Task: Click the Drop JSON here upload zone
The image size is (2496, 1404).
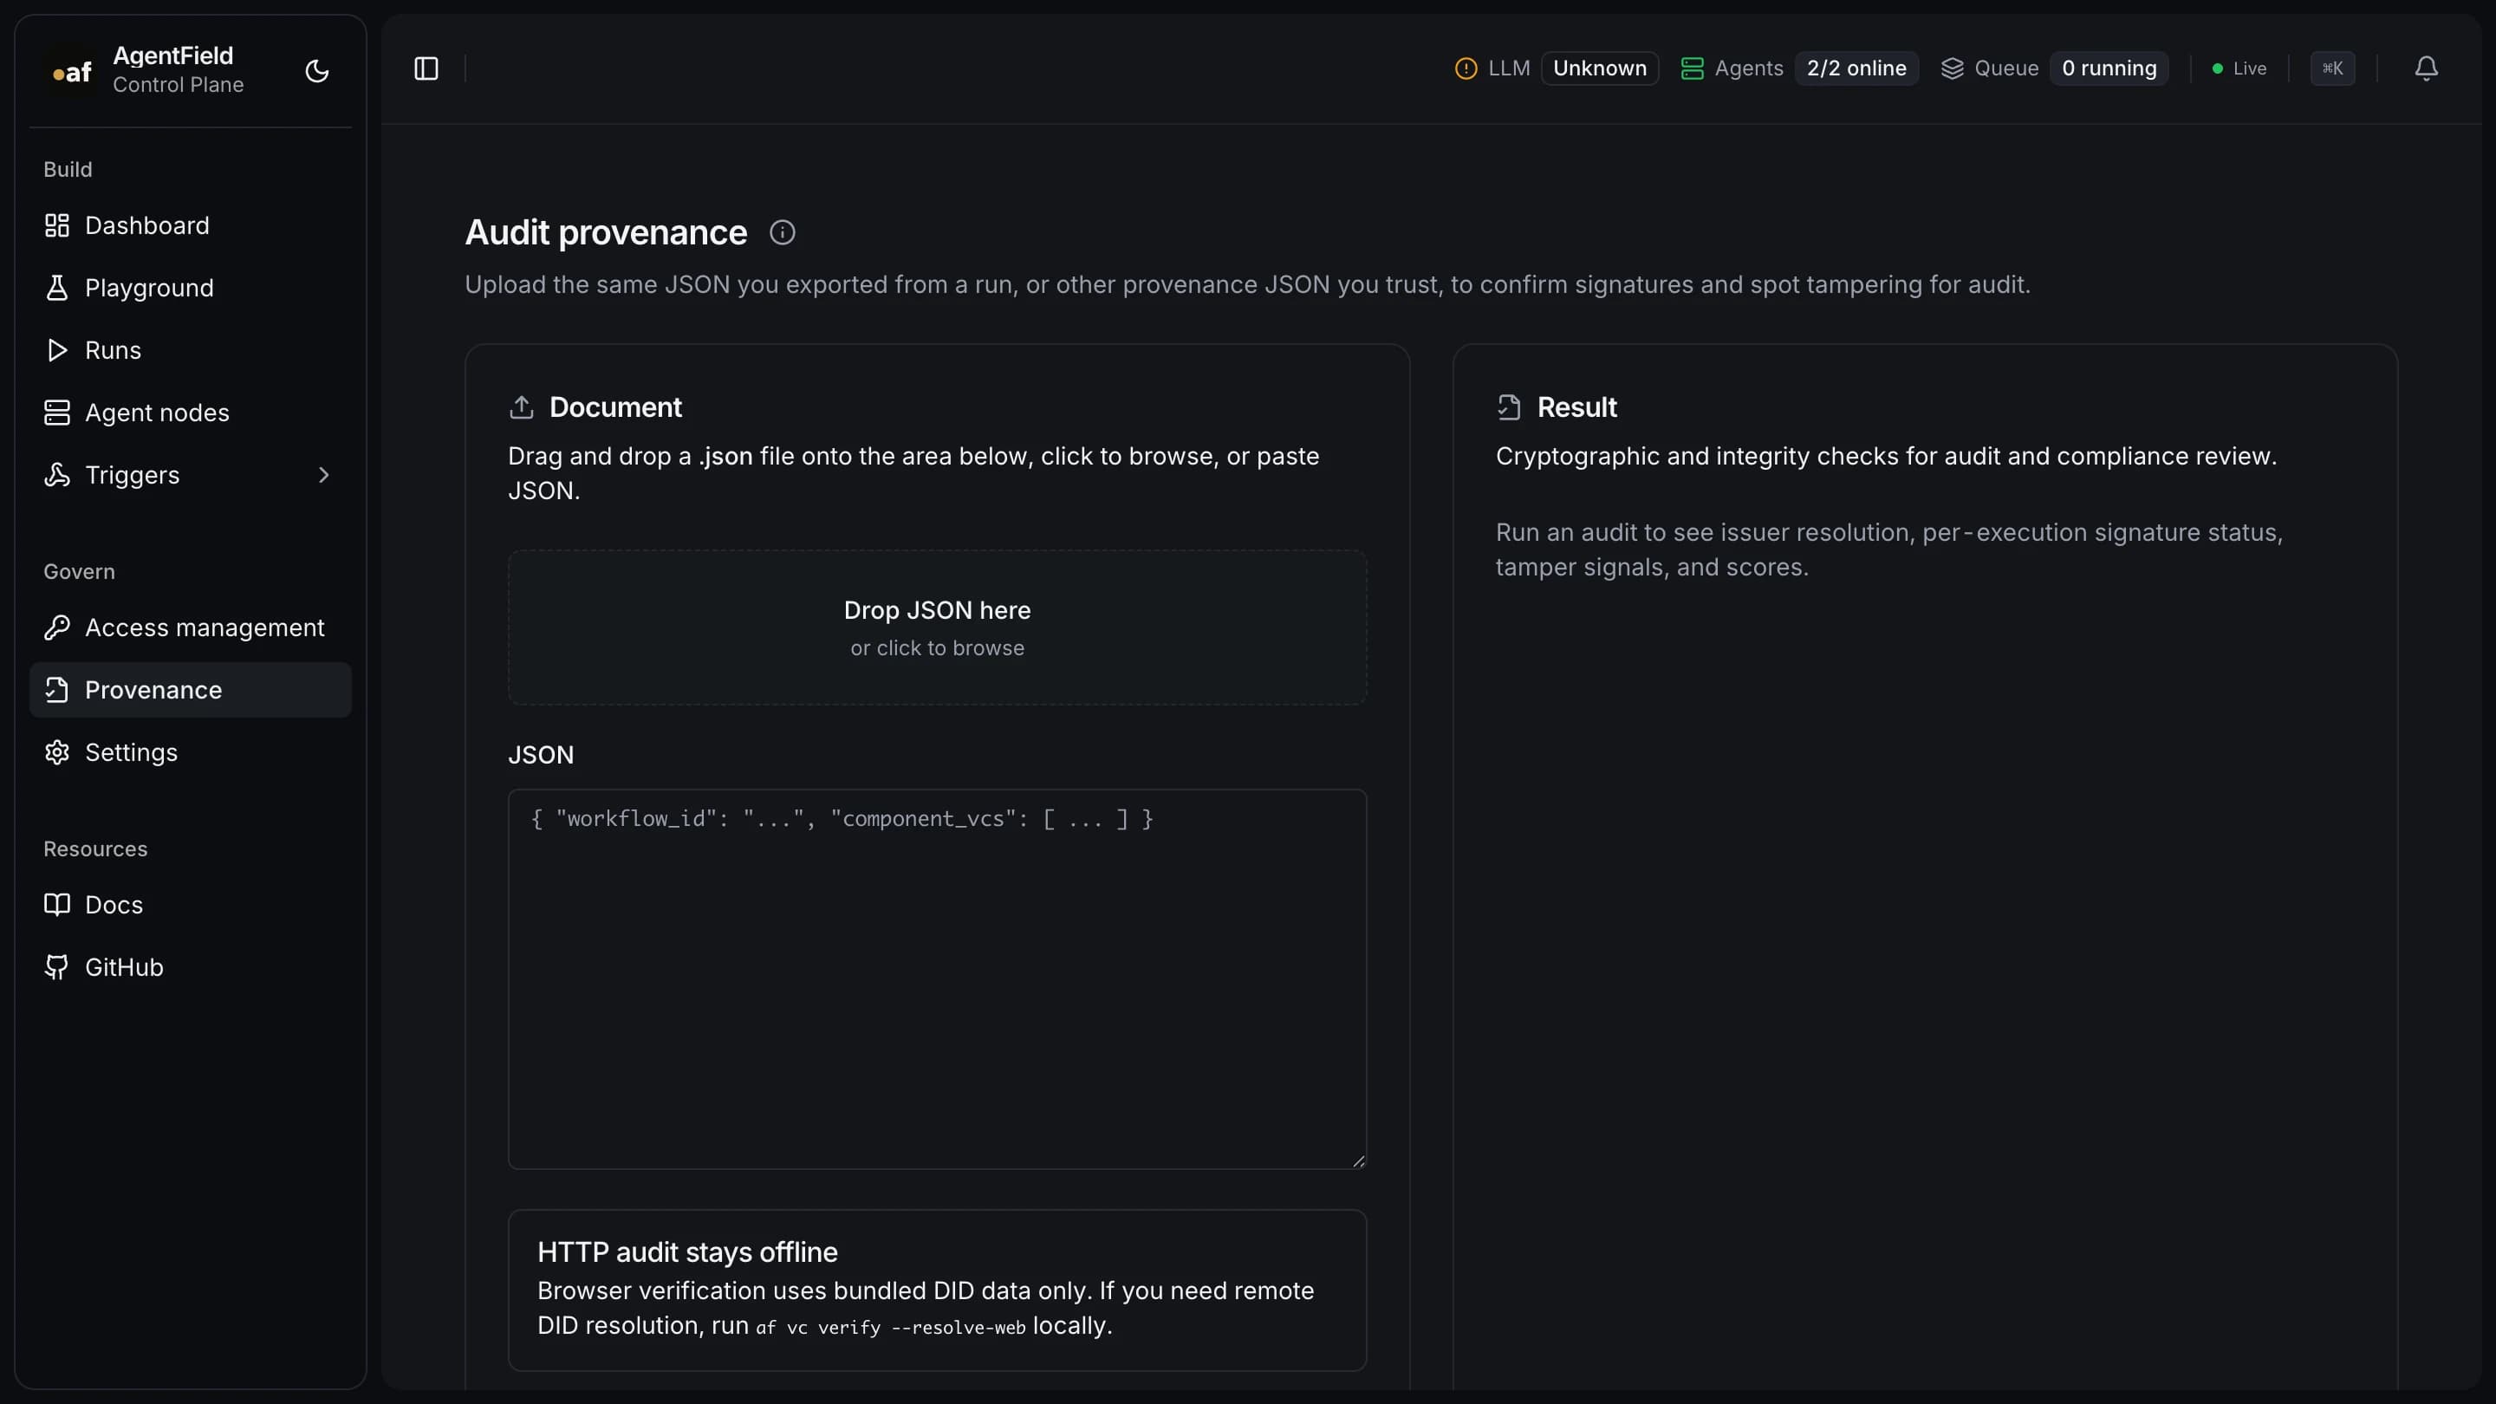Action: click(937, 627)
